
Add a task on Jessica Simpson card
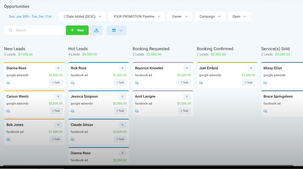tap(120, 111)
